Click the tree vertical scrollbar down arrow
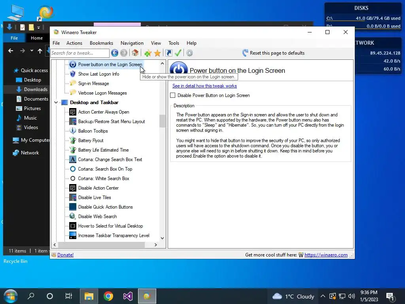 click(x=162, y=238)
